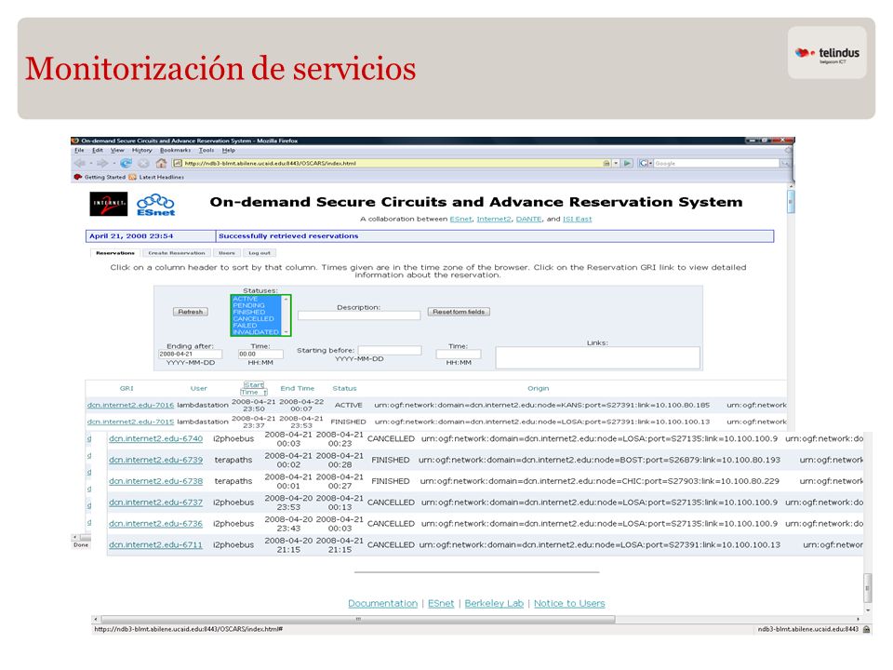Click the horizontal scrollbar at page bottom
The width and height of the screenshot is (893, 670).
[357, 619]
